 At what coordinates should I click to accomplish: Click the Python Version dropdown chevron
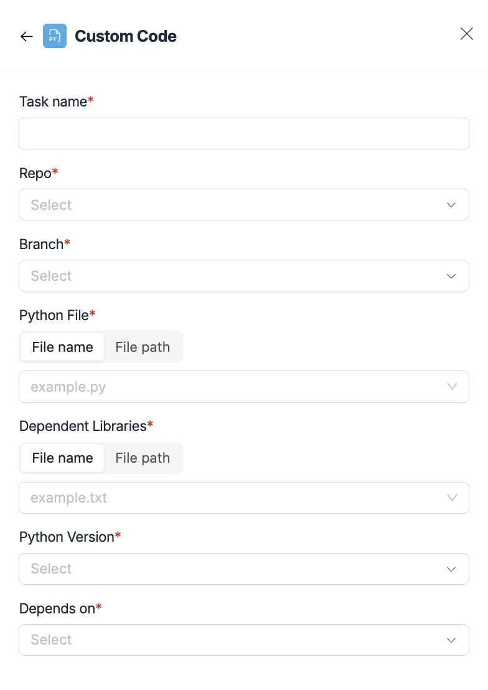coord(451,569)
